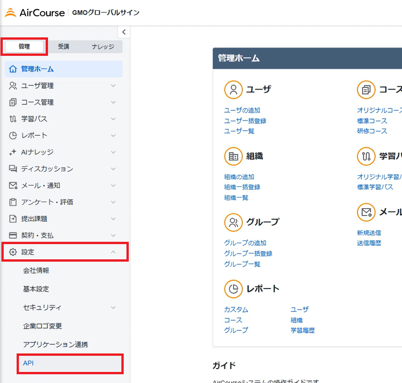
Task: Open the 組織一覧 link
Action: tap(236, 197)
